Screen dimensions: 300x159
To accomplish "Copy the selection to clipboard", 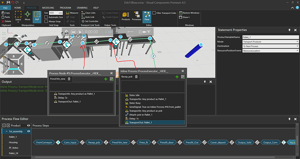I will coord(6,13).
